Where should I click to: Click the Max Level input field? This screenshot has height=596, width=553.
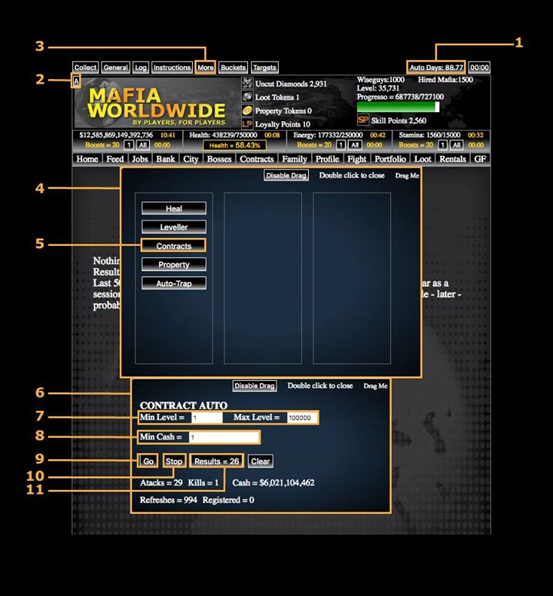coord(302,418)
